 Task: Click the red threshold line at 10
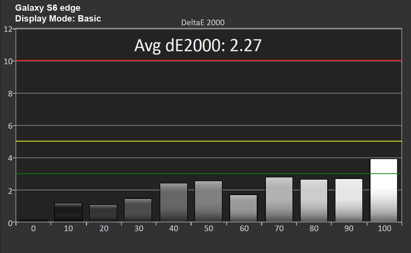pyautogui.click(x=209, y=60)
